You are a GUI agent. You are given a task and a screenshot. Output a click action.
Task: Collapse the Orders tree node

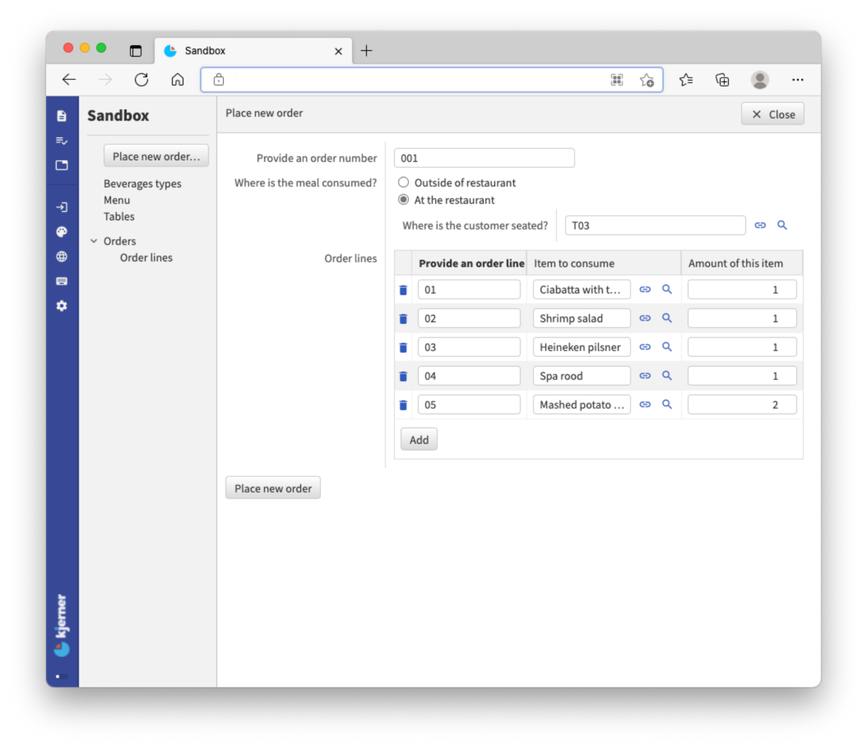(94, 241)
